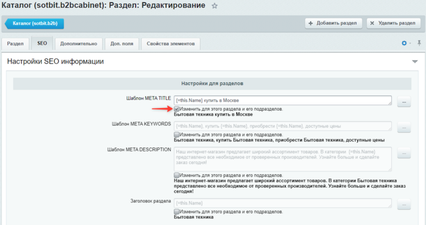Click preview text Бытовая техника купить в Москве
Viewport: 426px width, 225px height.
point(213,114)
